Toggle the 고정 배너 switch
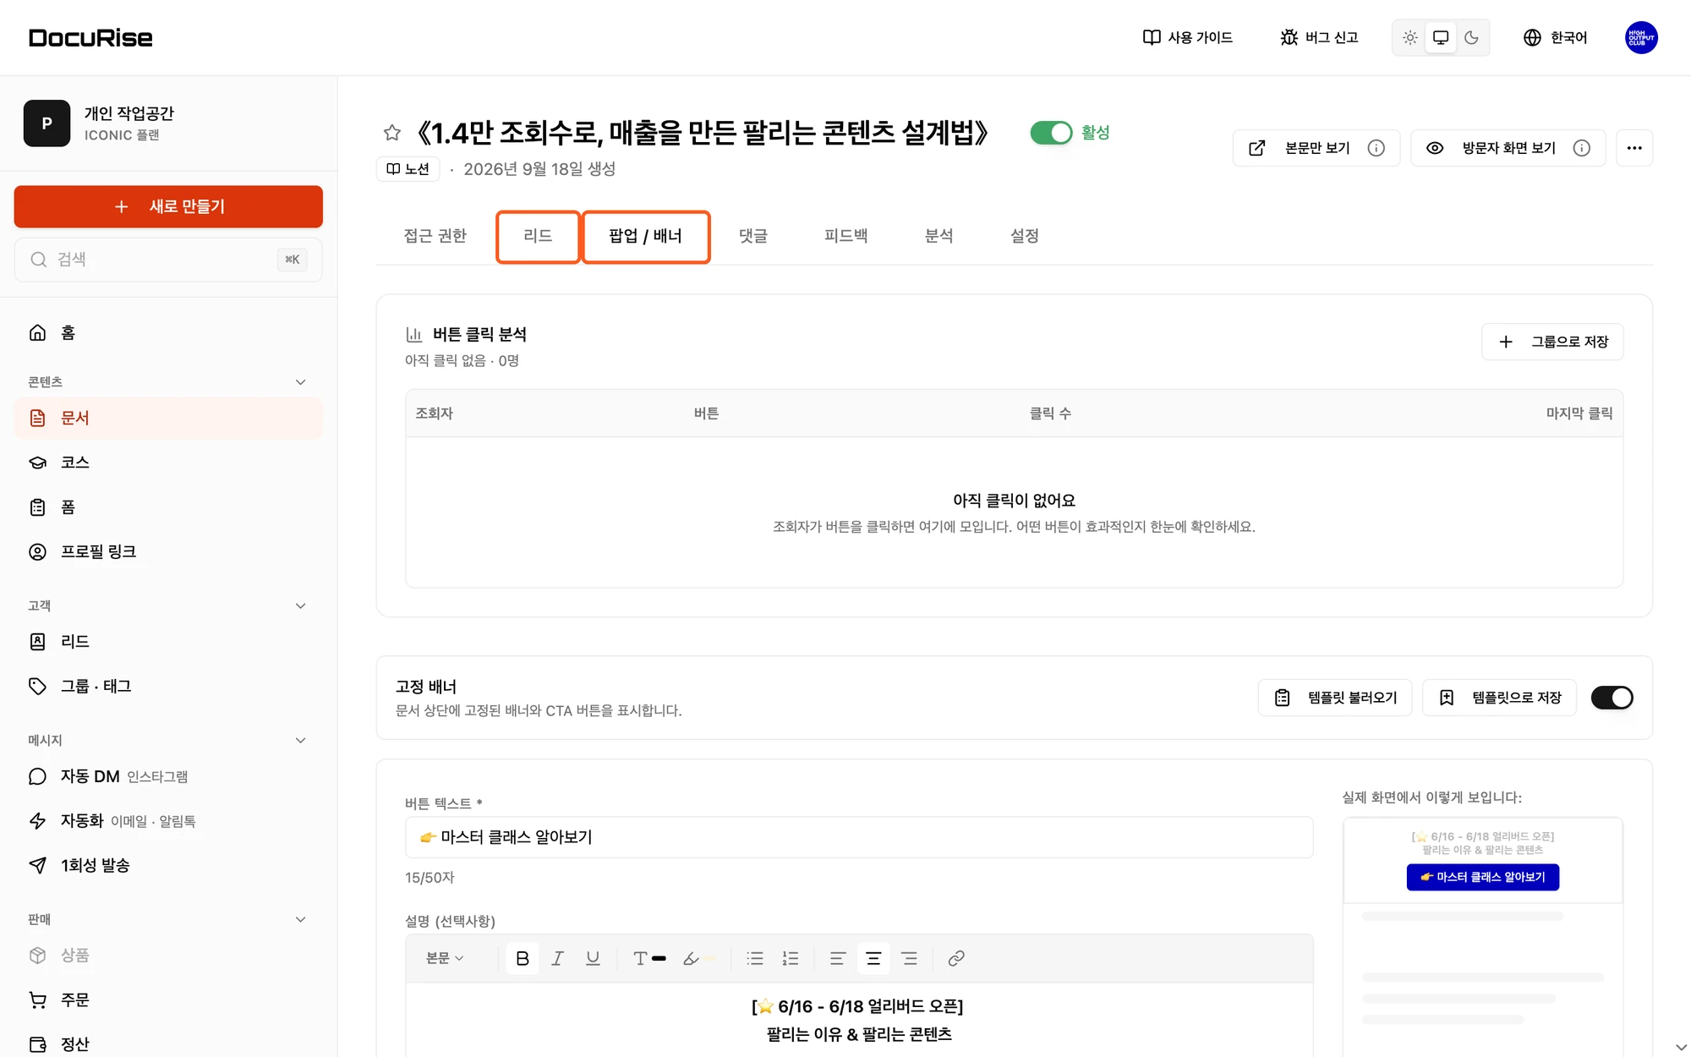Screen dimensions: 1691x1057 click(x=1612, y=698)
